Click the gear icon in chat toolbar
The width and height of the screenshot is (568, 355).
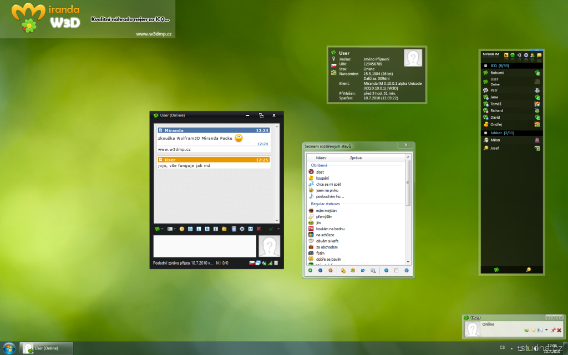242,229
